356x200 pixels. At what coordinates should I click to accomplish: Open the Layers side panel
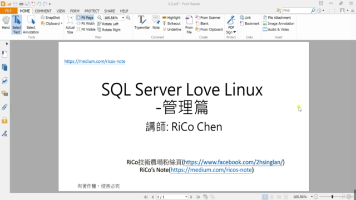(x=4, y=81)
